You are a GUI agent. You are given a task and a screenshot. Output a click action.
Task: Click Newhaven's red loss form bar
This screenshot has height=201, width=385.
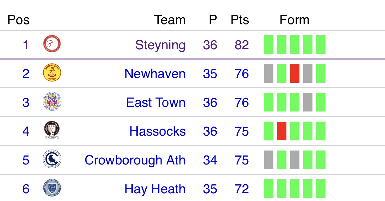[295, 73]
